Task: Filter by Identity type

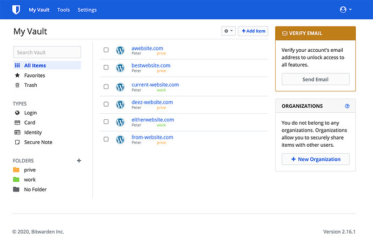Action: click(33, 133)
